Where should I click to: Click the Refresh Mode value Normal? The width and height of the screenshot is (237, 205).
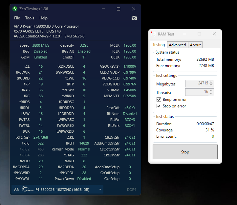(x=84, y=149)
